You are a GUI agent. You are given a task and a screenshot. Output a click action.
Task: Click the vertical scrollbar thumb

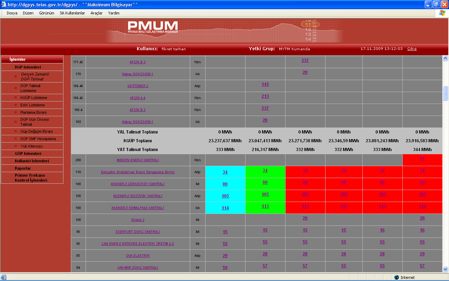click(x=445, y=93)
